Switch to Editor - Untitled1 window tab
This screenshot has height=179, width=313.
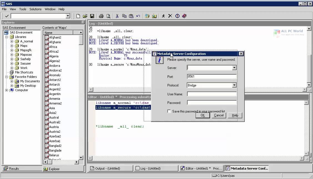click(201, 168)
